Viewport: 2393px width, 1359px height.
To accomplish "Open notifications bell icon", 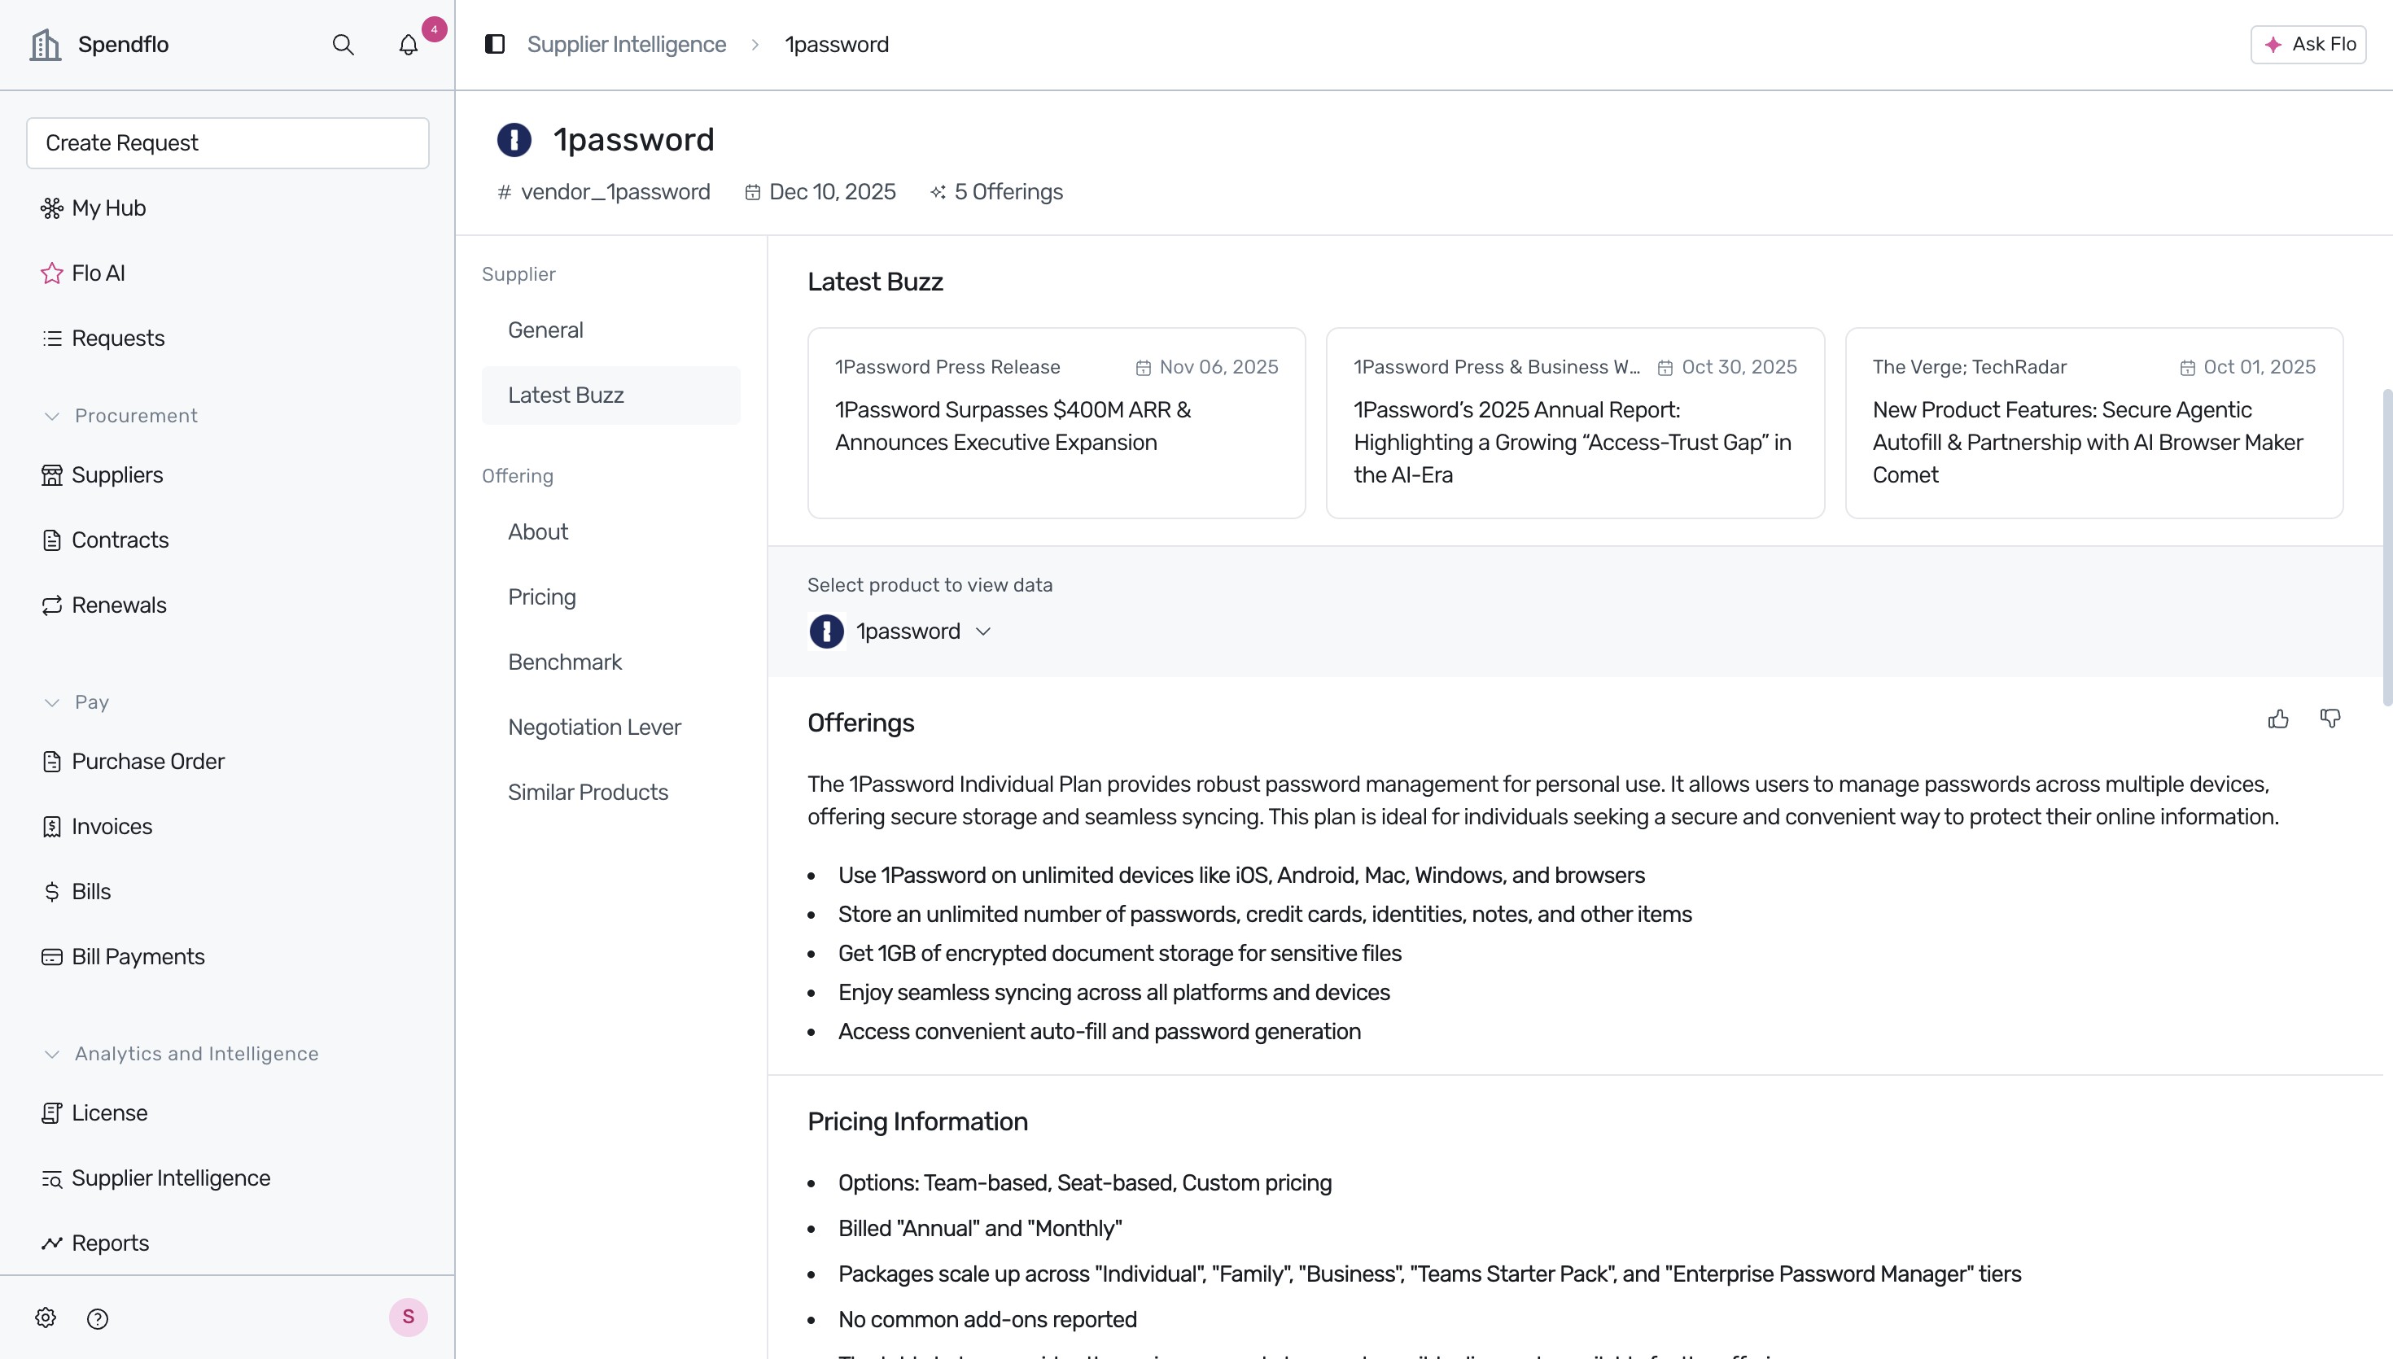I will (408, 44).
